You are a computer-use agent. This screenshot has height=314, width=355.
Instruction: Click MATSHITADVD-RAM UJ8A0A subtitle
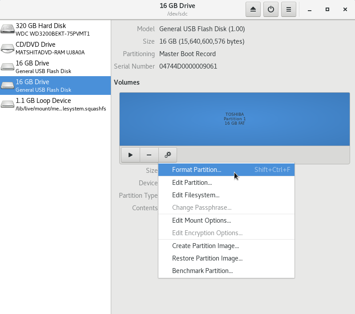(x=50, y=53)
